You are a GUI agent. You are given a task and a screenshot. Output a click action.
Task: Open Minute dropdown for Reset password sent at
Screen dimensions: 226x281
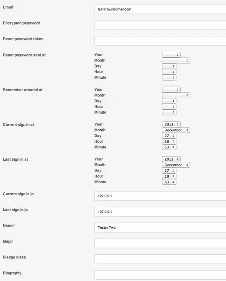[x=169, y=78]
